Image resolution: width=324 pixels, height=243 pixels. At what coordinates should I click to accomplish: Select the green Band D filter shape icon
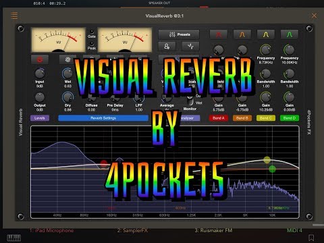tap(290, 34)
